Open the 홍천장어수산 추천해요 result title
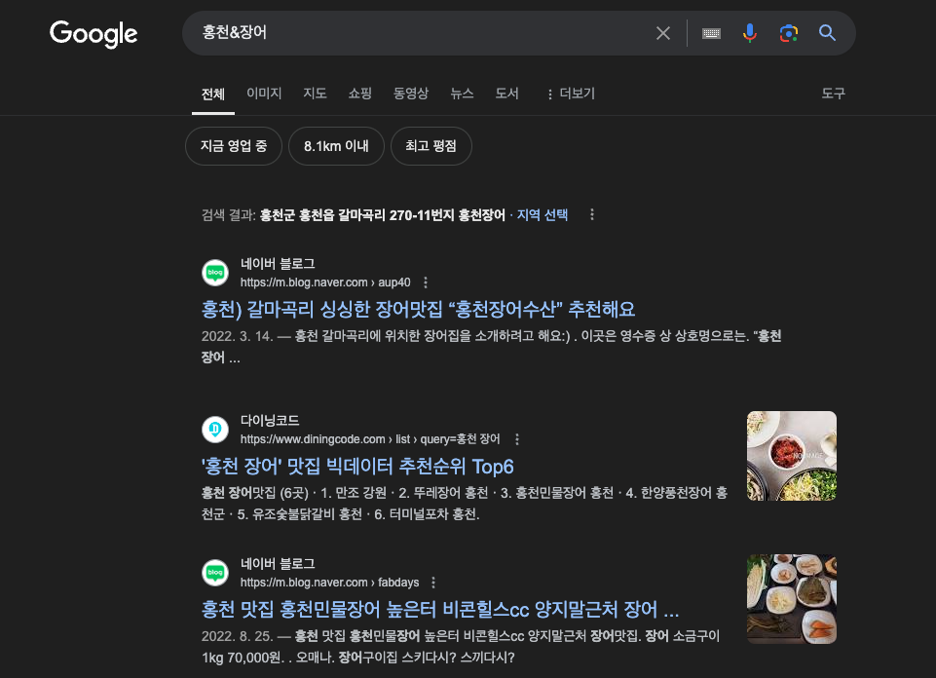Viewport: 936px width, 678px height. click(418, 309)
